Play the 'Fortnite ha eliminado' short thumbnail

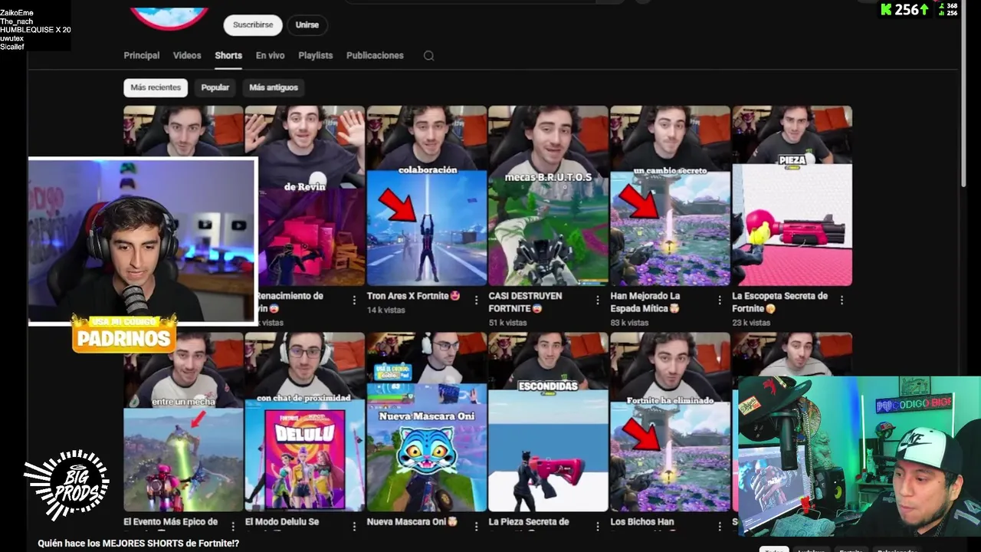pyautogui.click(x=670, y=422)
